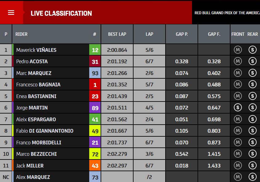Click Alex Marquez's front medium tyre icon
Viewport: 260px width, 182px height.
click(x=238, y=177)
